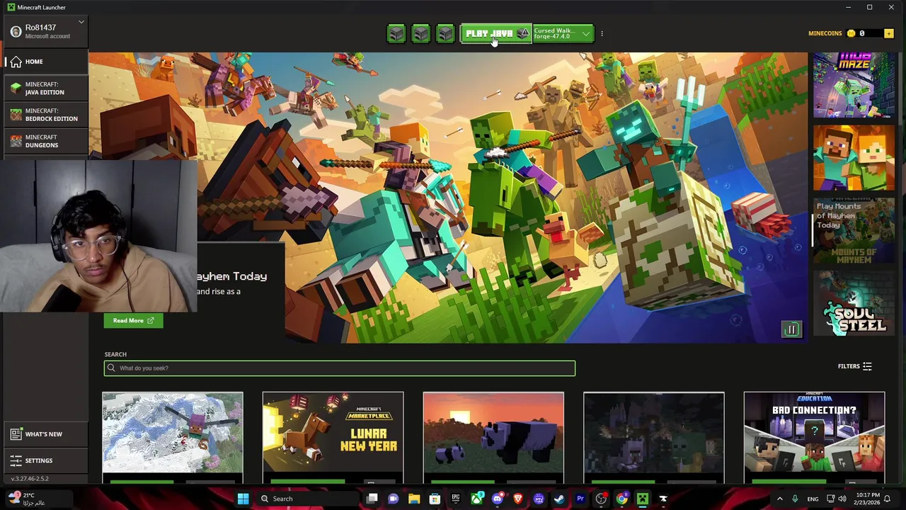Add Minecoins with the yellow plus button
906x510 pixels.
coord(888,33)
